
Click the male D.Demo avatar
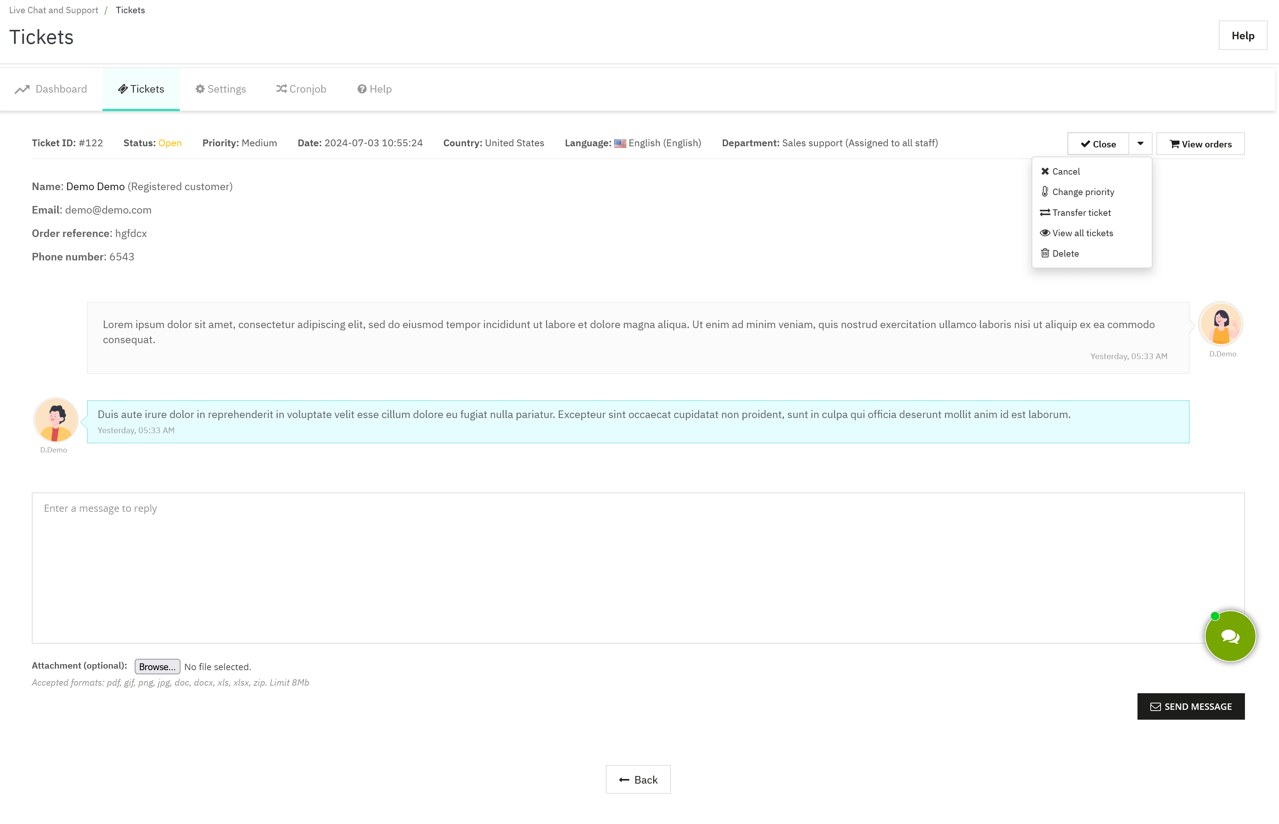[56, 420]
